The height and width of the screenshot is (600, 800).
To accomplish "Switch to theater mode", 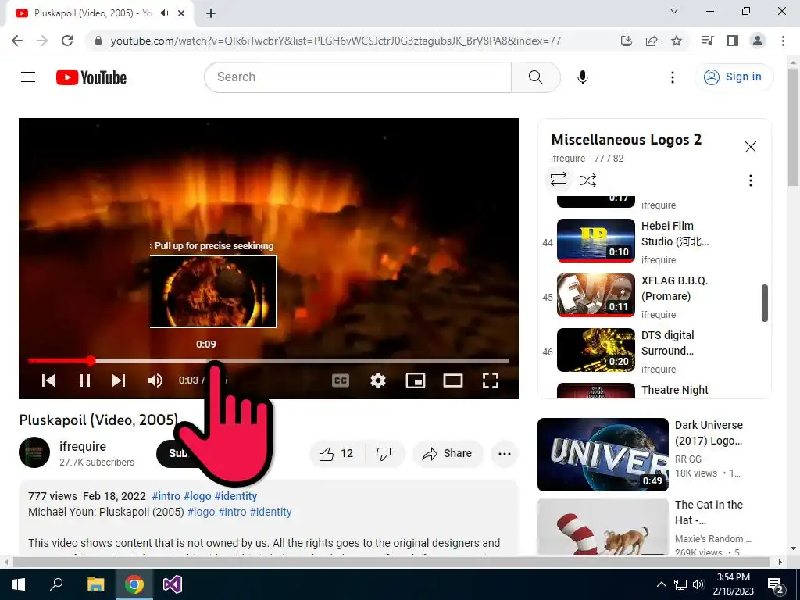I will coord(452,380).
